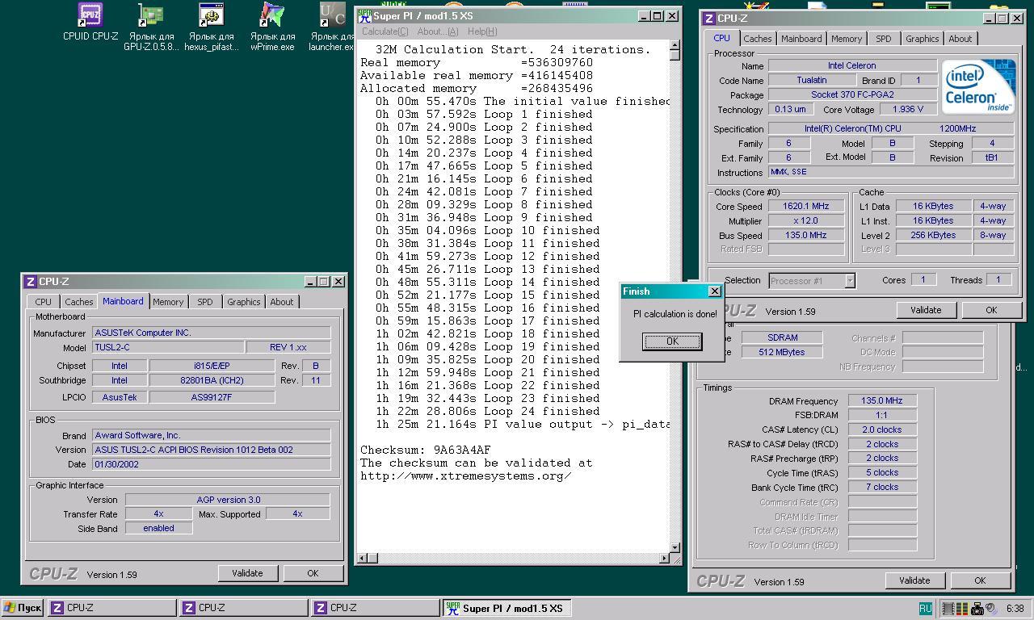Click the motherboard Model value 'TUSL2-C'
This screenshot has height=620, width=1034.
pyautogui.click(x=167, y=348)
